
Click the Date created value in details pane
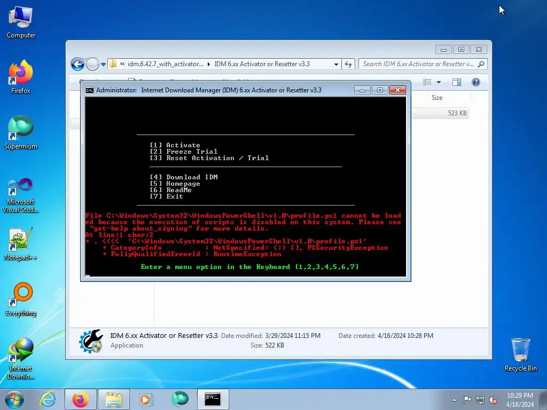pos(405,336)
